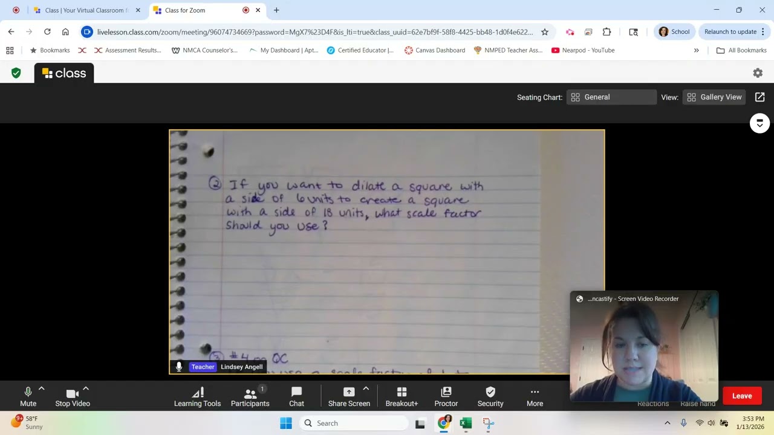Open the weather widget showing 58°F Sunny
Viewport: 774px width, 435px height.
tap(27, 423)
